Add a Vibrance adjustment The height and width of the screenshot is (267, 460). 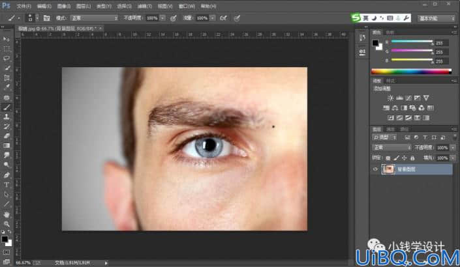[426, 98]
